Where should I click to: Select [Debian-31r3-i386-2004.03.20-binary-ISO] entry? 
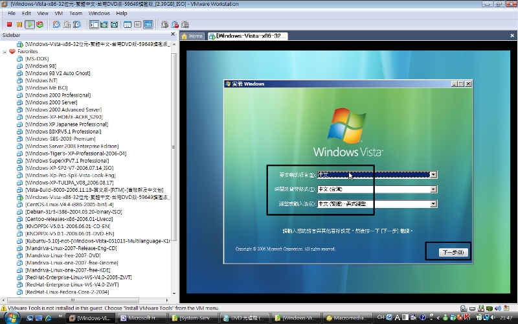coord(74,212)
